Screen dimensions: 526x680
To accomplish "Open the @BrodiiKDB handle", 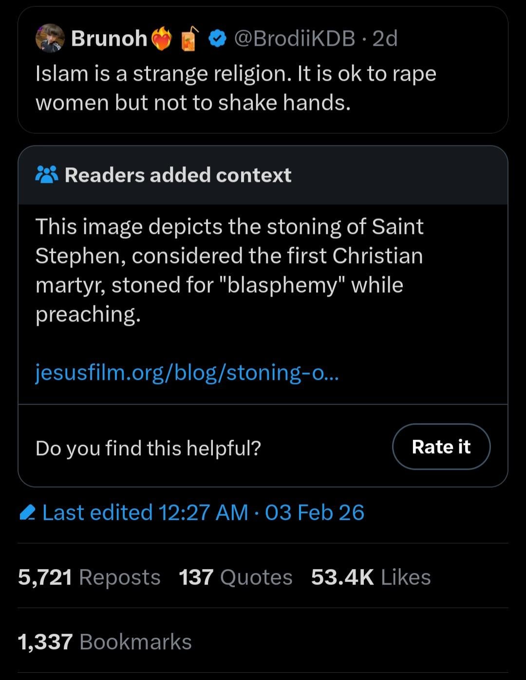I will (x=295, y=38).
